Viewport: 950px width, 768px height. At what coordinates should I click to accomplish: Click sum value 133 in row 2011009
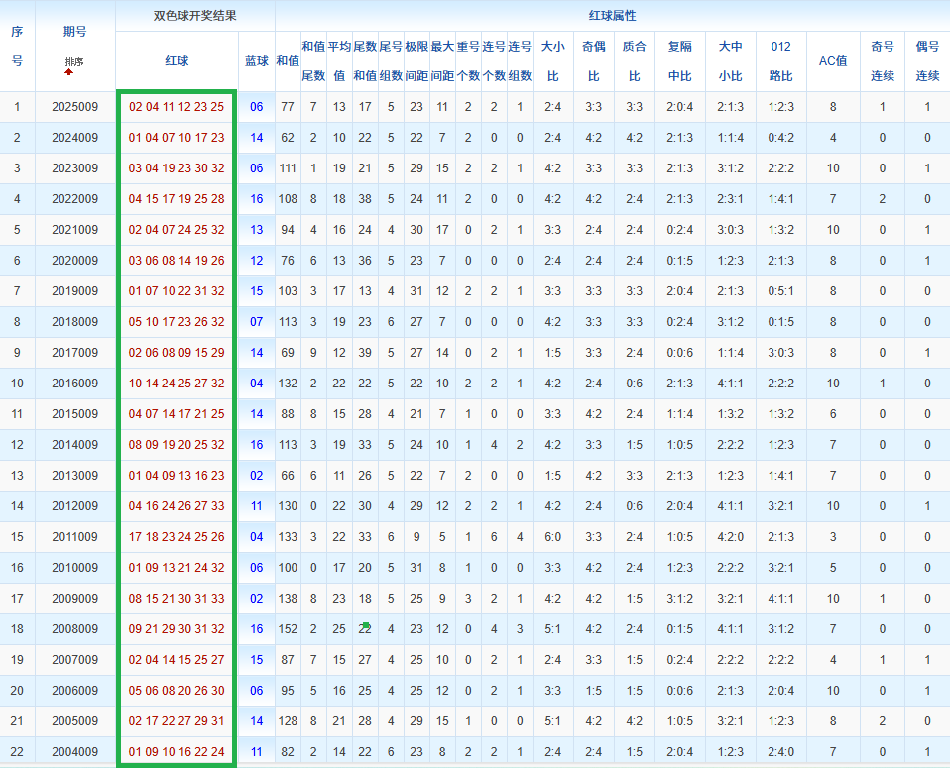pos(288,537)
